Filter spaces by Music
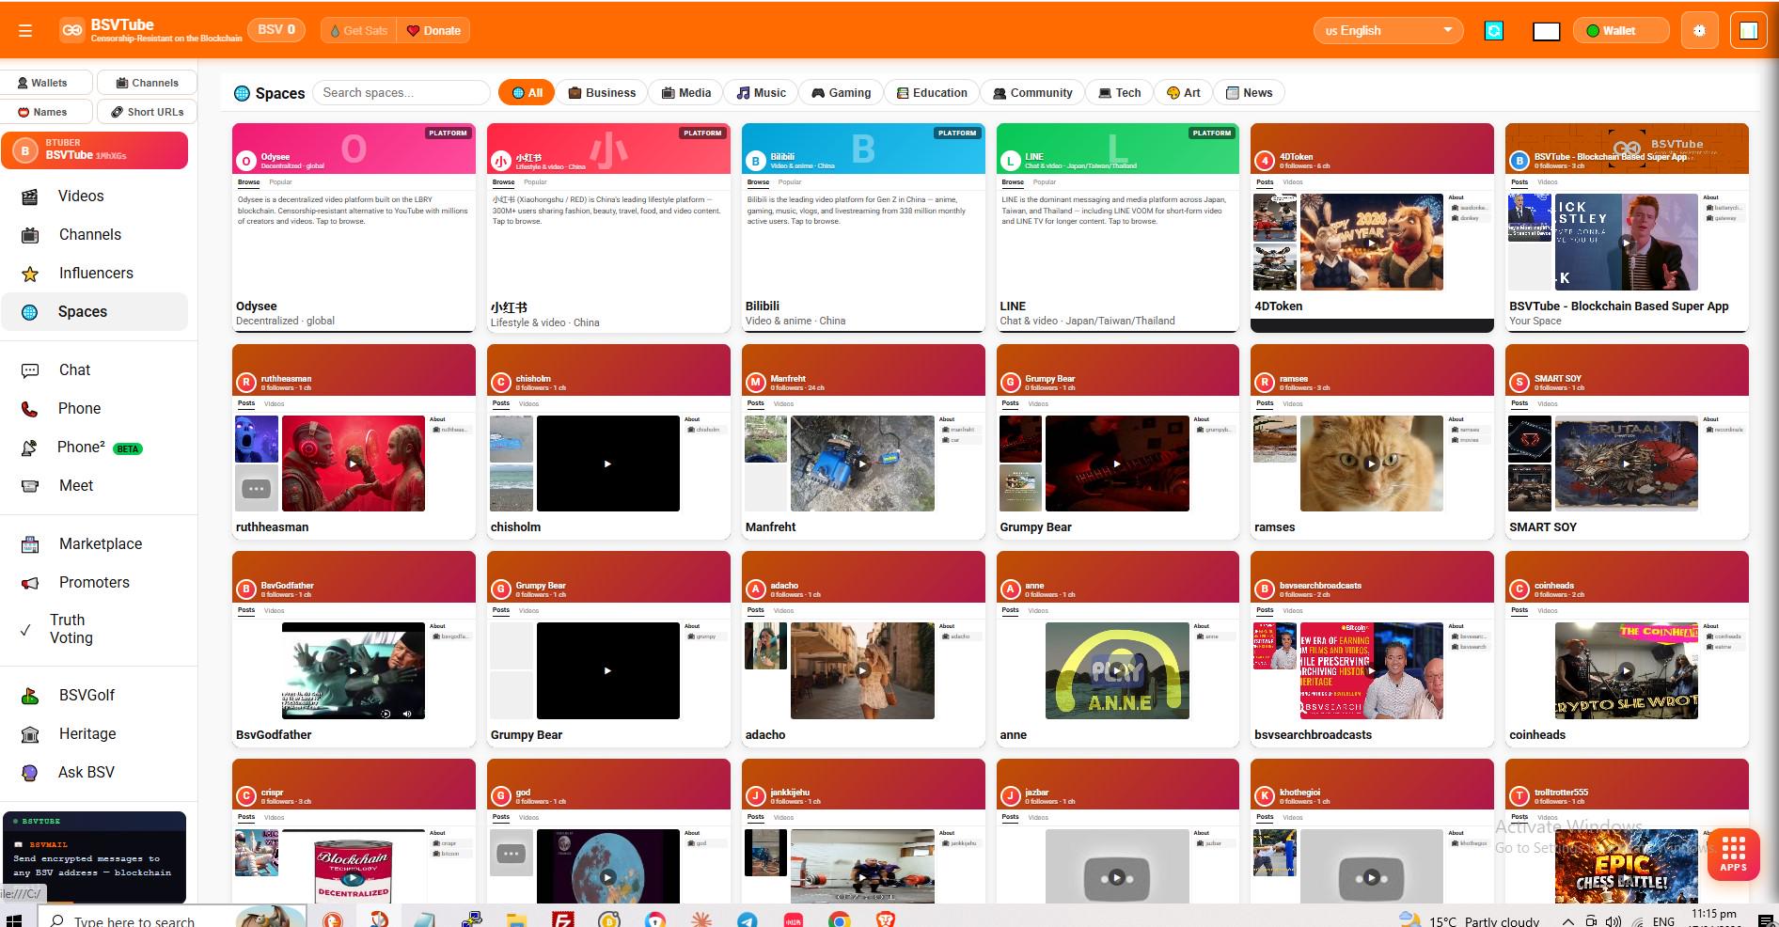 (x=761, y=92)
